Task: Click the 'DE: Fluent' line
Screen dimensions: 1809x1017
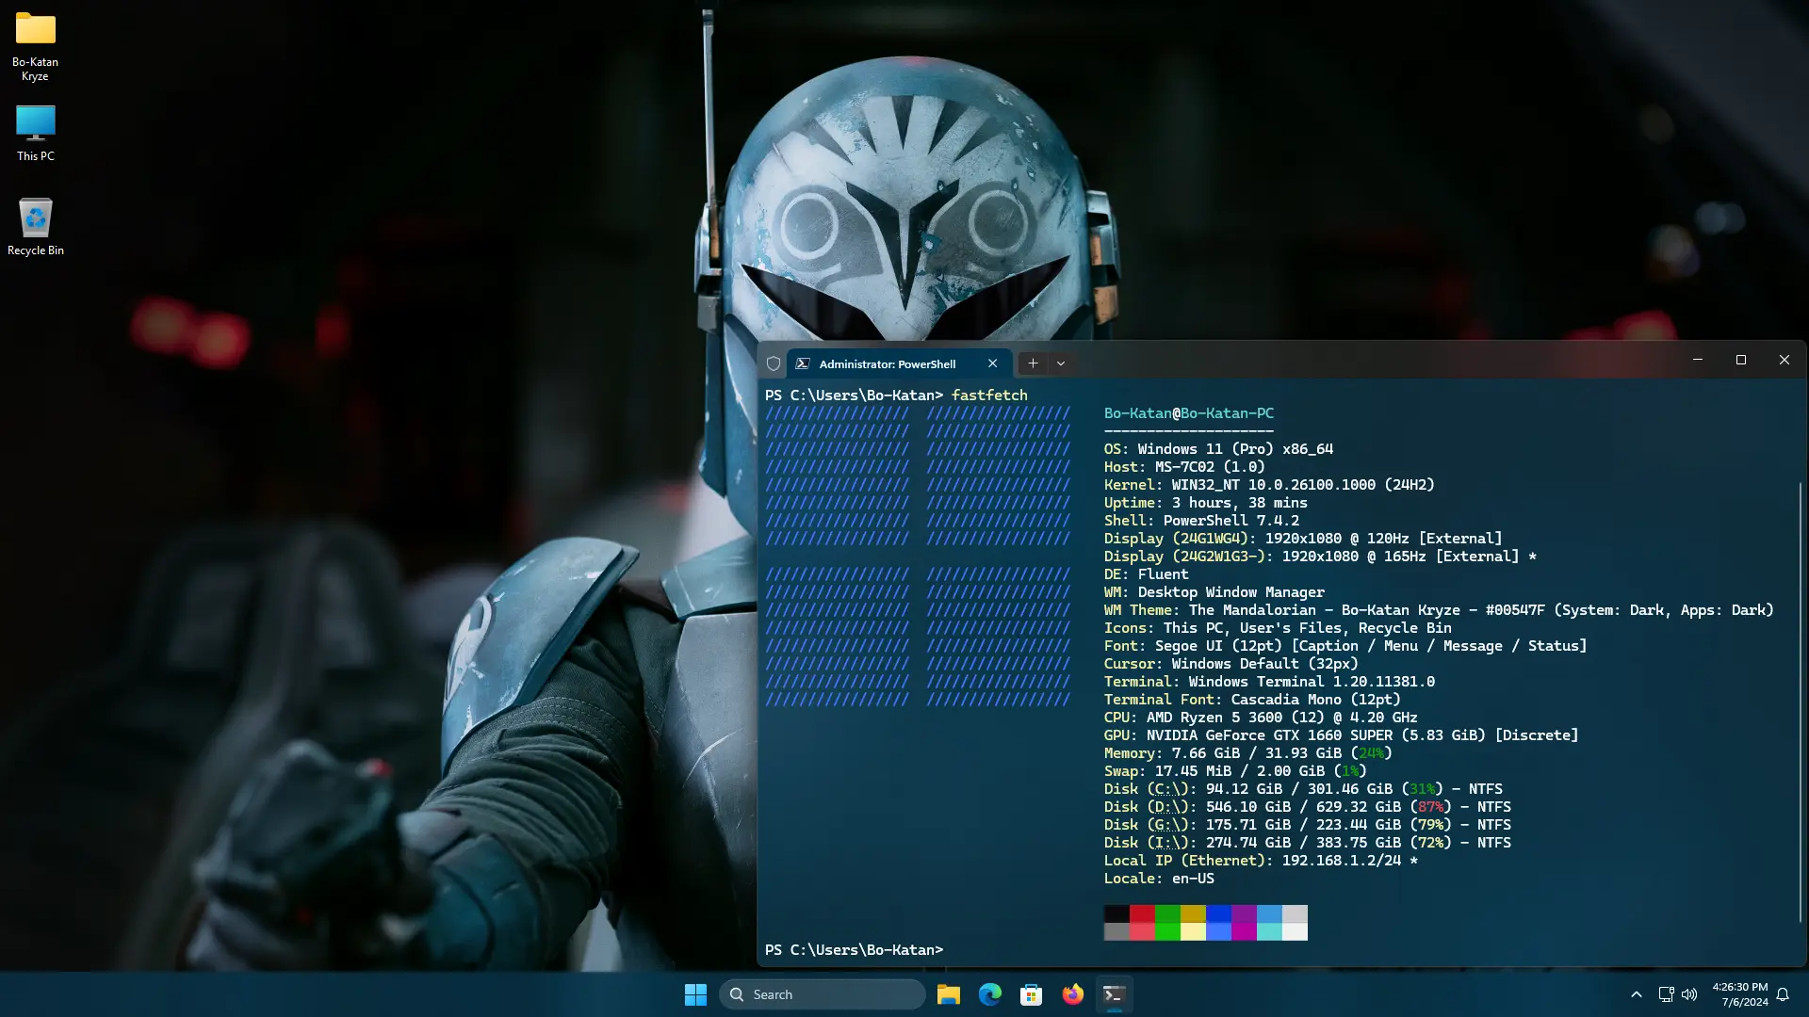Action: (1146, 574)
